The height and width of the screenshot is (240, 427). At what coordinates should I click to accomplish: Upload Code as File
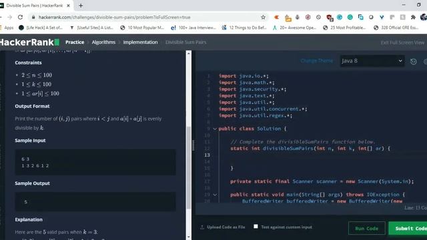point(223,227)
